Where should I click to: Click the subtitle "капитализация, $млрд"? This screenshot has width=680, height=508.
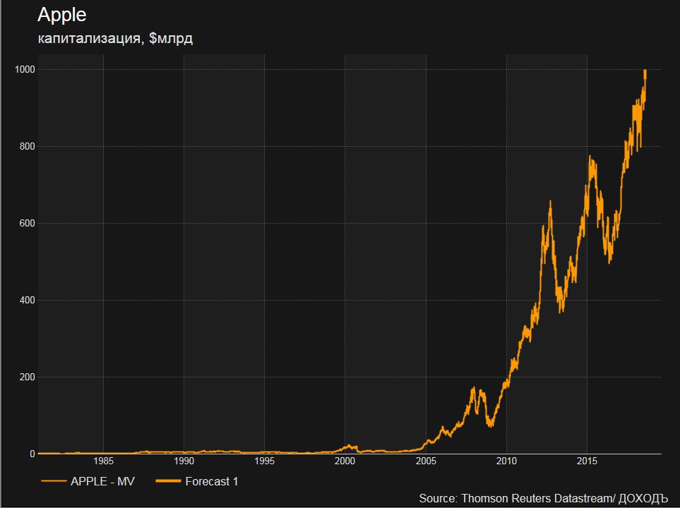click(x=115, y=38)
